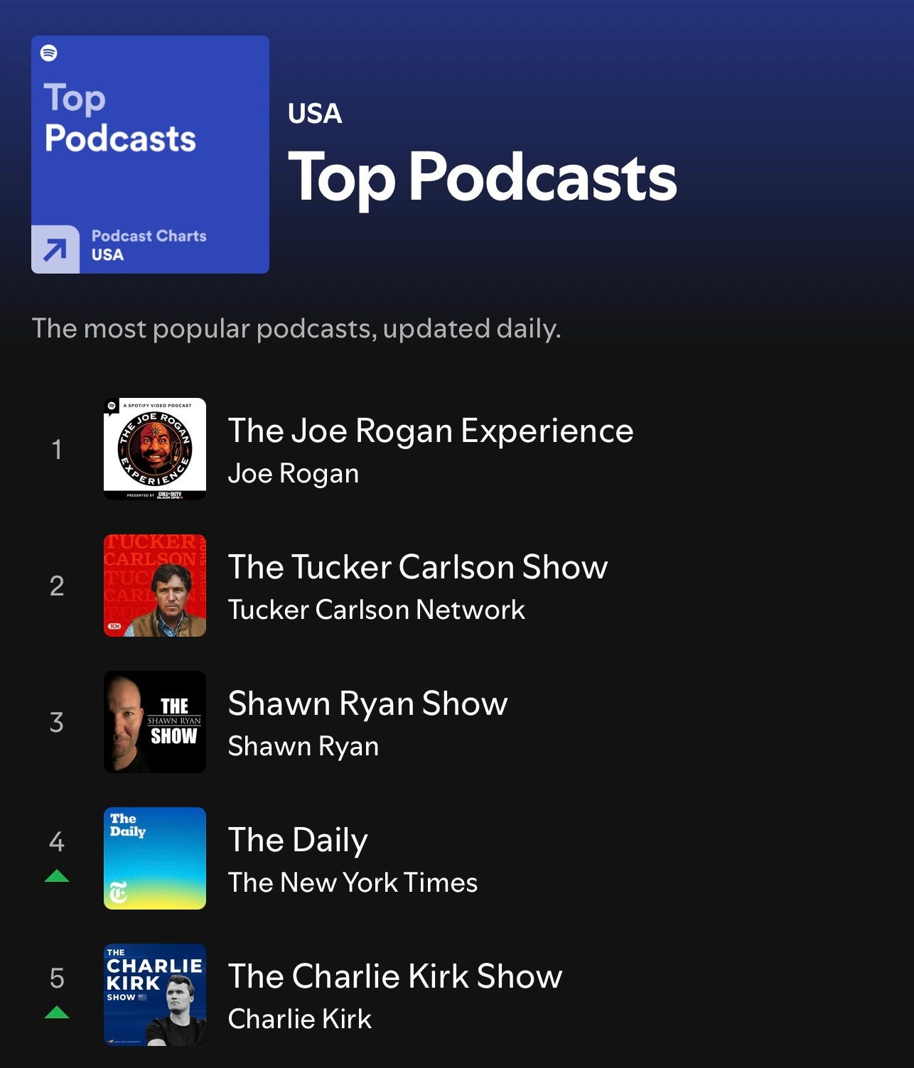Open The Joe Rogan Experience cover art
This screenshot has height=1068, width=914.
tap(155, 449)
